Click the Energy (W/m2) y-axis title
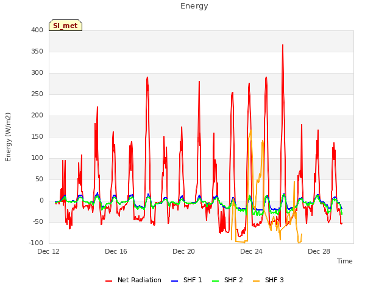This screenshot has width=390, height=292. [x=8, y=137]
